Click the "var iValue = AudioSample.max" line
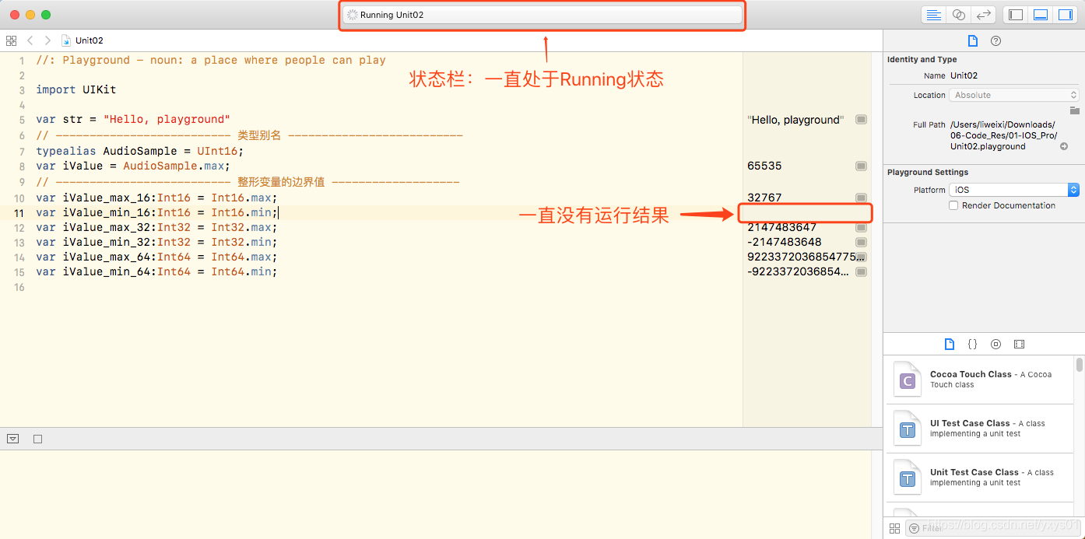 (x=133, y=166)
